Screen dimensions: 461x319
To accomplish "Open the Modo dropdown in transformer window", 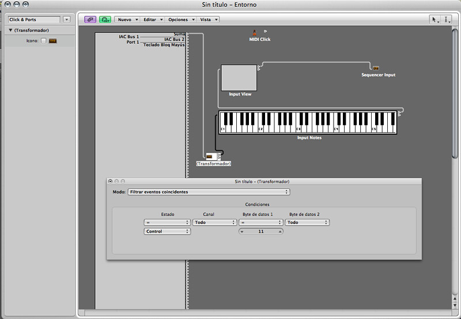I will tap(209, 192).
